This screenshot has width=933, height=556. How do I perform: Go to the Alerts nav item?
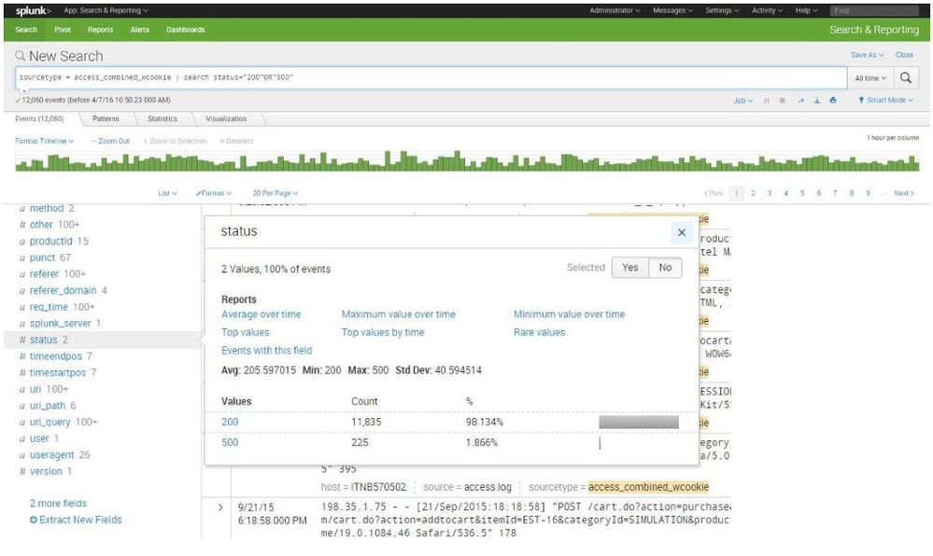140,30
